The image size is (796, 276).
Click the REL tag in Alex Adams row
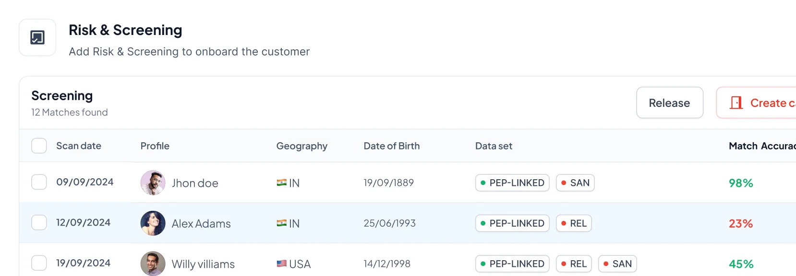574,223
